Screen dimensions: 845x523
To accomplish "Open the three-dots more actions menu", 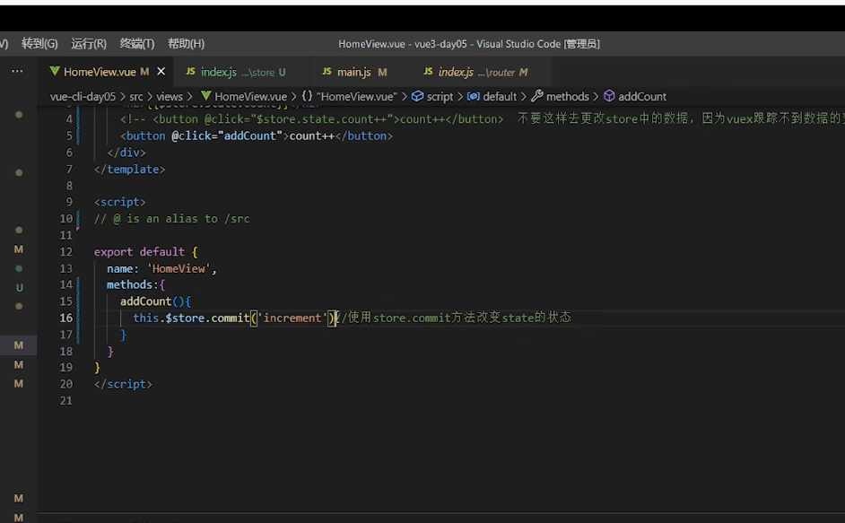I will [x=17, y=71].
